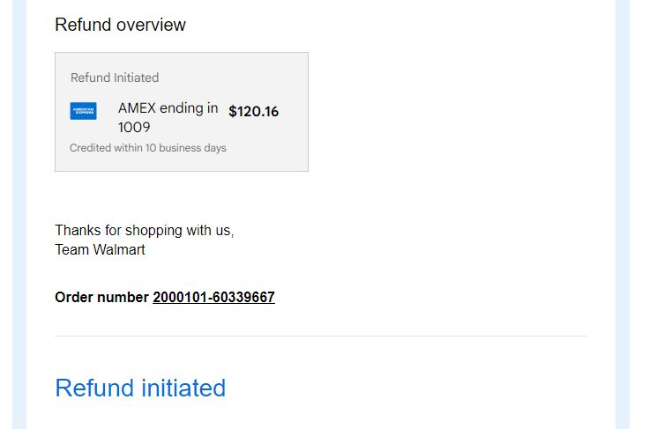
Task: Click the gray Refund Initiated status label
Action: (x=115, y=78)
